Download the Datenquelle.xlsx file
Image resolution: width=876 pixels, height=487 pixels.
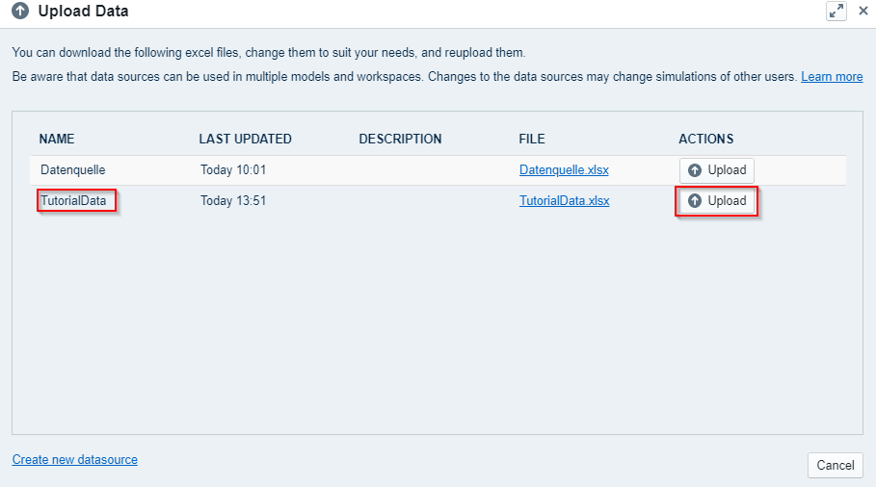coord(564,169)
